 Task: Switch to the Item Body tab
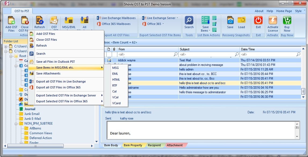[111, 145]
